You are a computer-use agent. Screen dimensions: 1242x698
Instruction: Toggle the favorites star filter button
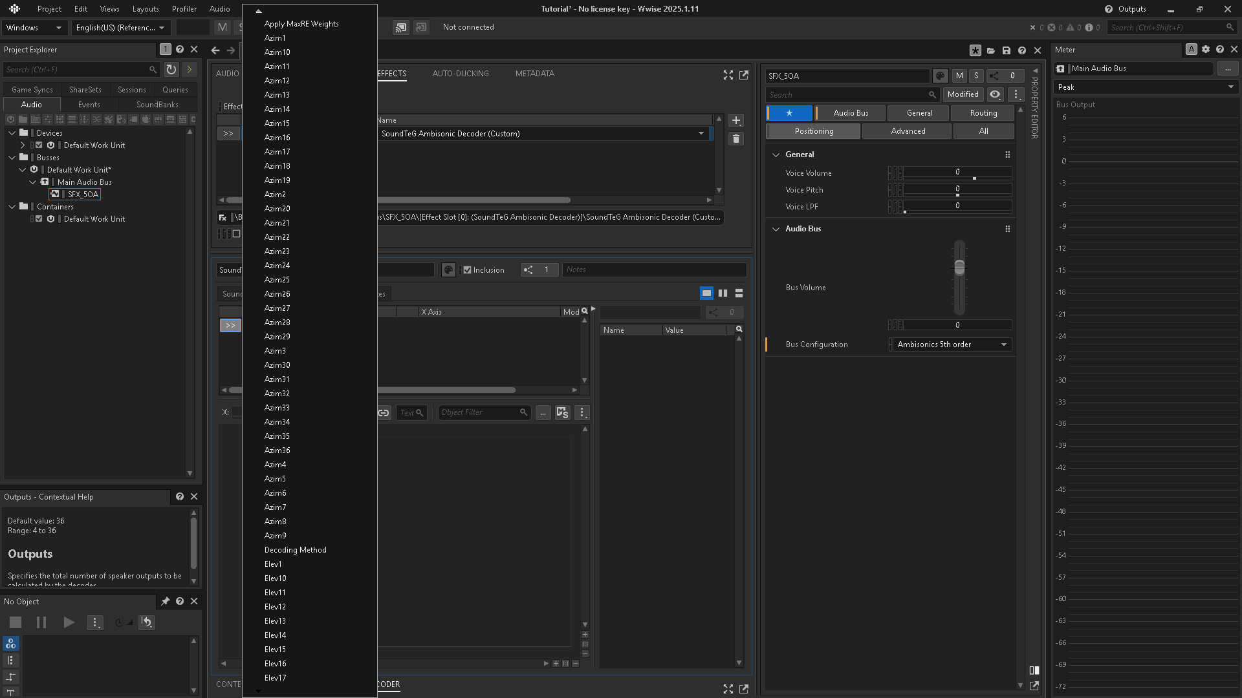tap(789, 113)
